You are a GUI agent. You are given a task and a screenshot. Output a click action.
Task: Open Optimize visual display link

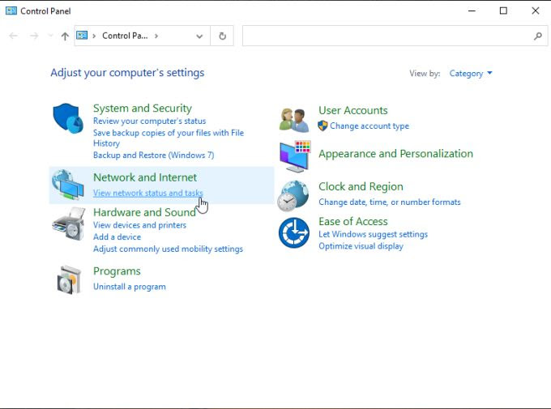pos(361,246)
